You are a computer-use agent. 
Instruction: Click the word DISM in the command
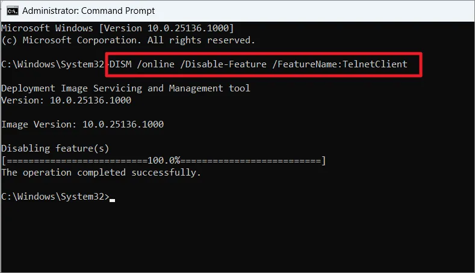coord(123,64)
